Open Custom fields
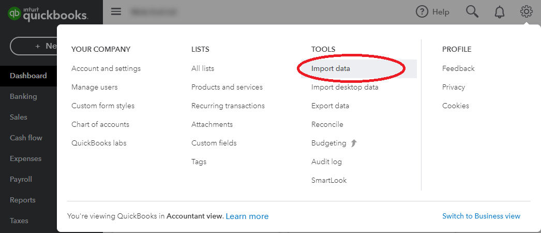The height and width of the screenshot is (233, 541). pyautogui.click(x=214, y=143)
